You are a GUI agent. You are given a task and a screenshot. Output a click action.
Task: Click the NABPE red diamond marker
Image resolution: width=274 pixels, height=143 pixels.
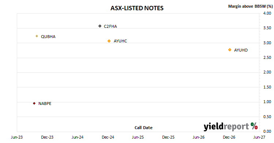point(34,104)
